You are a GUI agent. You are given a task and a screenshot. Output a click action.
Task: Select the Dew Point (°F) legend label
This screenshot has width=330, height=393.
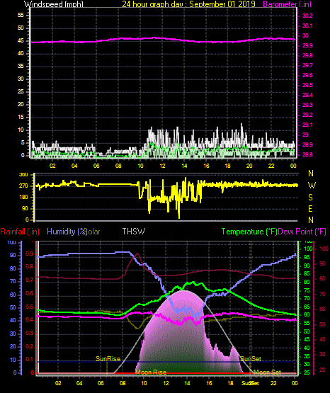302,232
